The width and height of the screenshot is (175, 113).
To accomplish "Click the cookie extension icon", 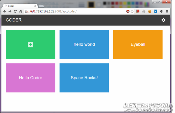I will (x=150, y=11).
